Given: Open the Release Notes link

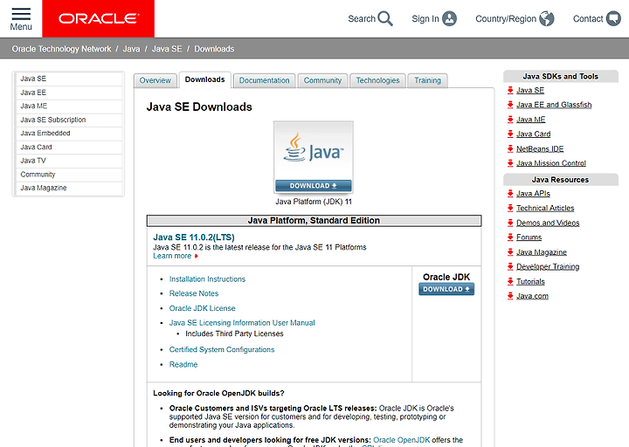Looking at the screenshot, I should pyautogui.click(x=194, y=293).
